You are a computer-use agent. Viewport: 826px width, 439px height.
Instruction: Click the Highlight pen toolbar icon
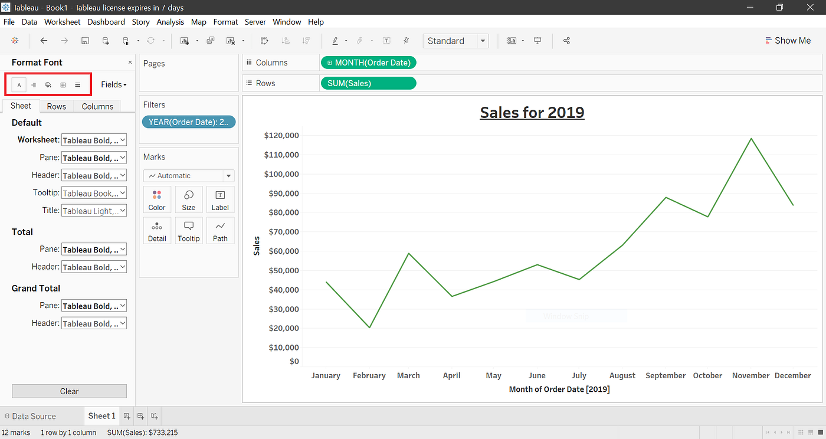(x=335, y=41)
